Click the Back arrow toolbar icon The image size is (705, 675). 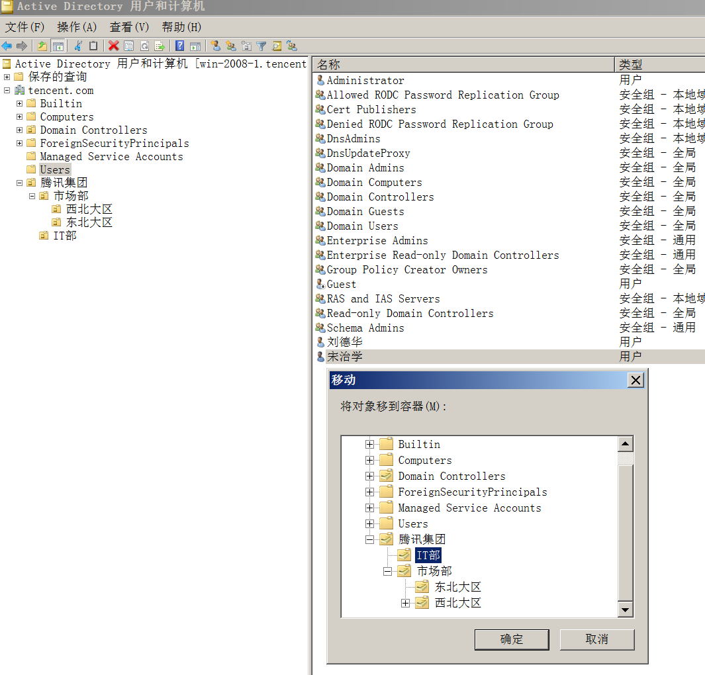point(7,46)
